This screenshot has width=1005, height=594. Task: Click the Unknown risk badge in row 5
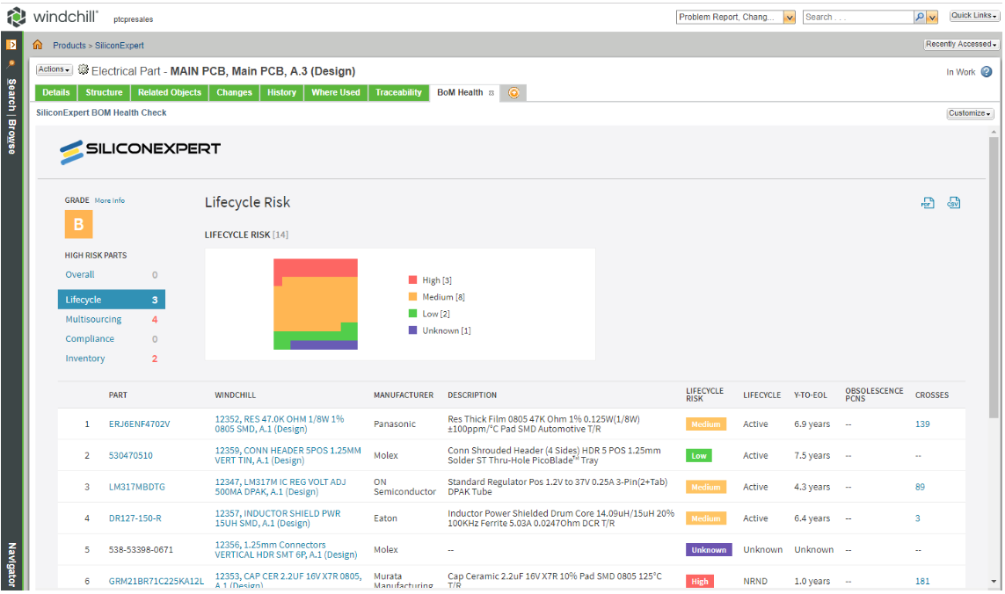point(709,550)
